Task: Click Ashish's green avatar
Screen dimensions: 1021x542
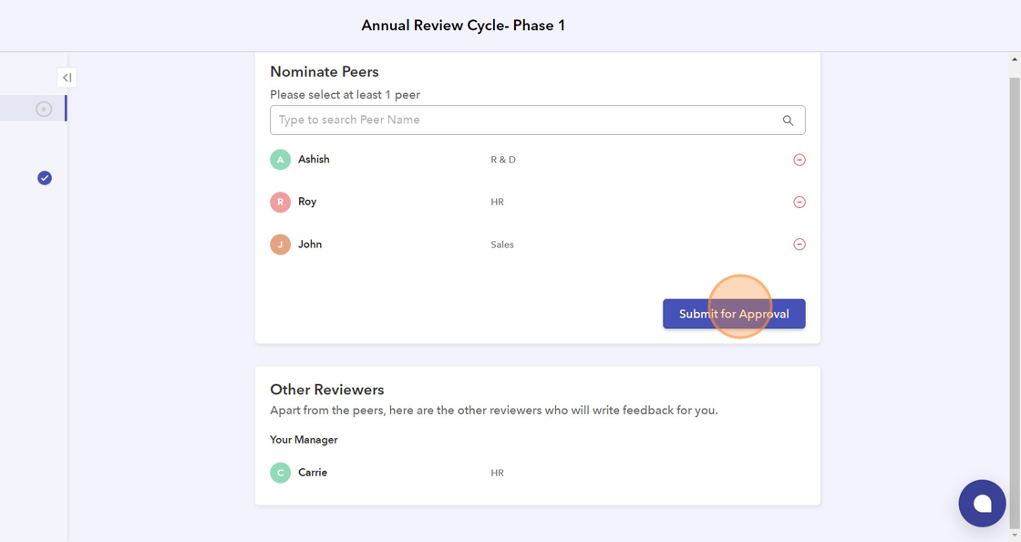Action: point(280,160)
